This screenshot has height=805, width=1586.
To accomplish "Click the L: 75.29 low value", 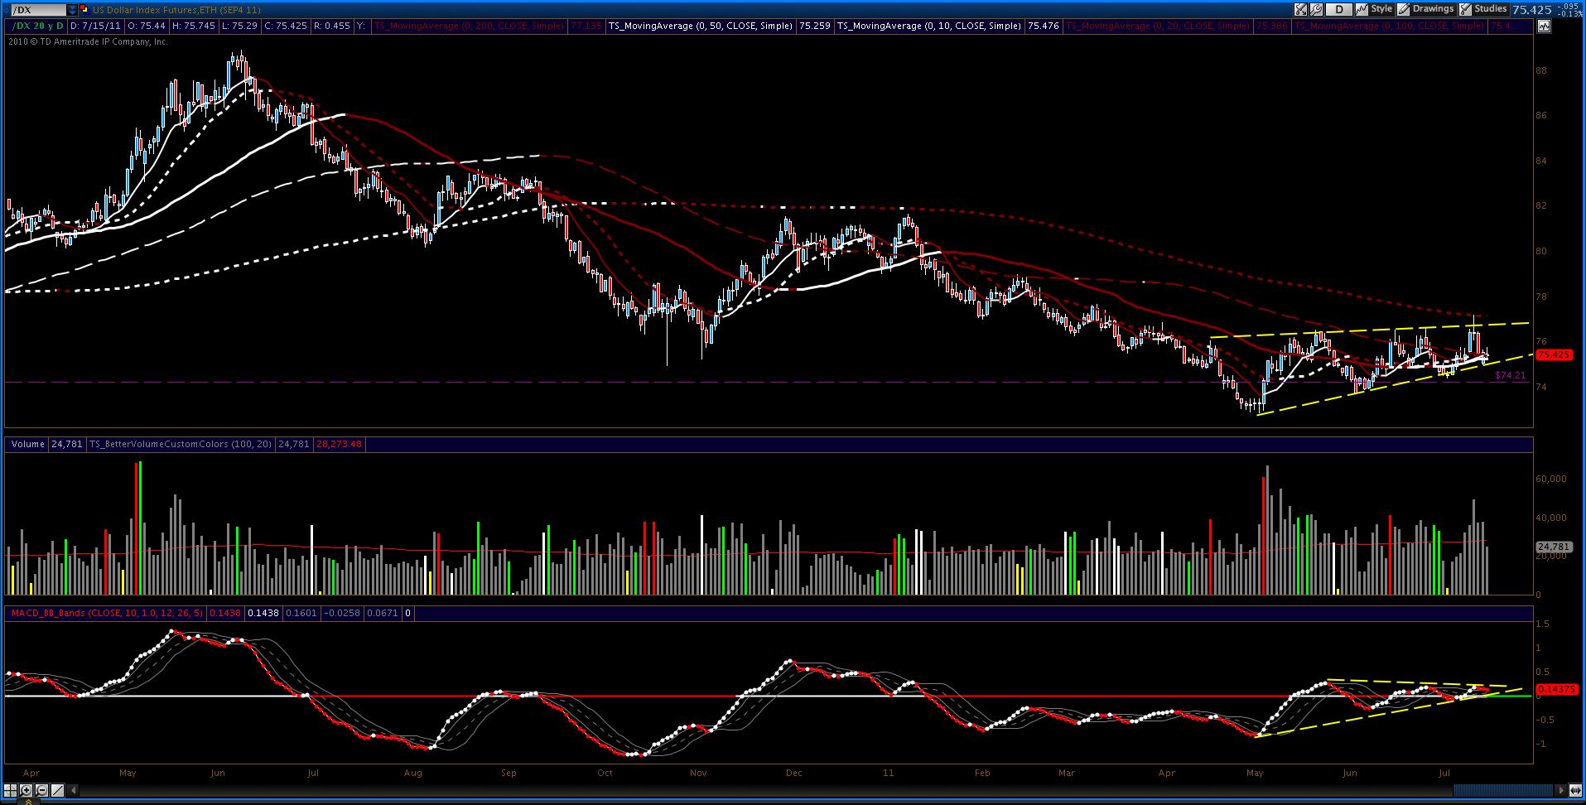I will 239,27.
